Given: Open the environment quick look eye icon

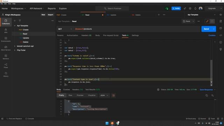Looking at the screenshot, I should [221, 15].
